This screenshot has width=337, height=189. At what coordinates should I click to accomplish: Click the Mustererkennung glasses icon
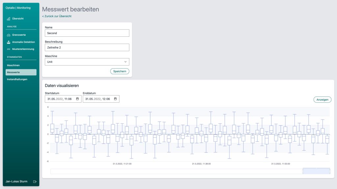point(9,49)
